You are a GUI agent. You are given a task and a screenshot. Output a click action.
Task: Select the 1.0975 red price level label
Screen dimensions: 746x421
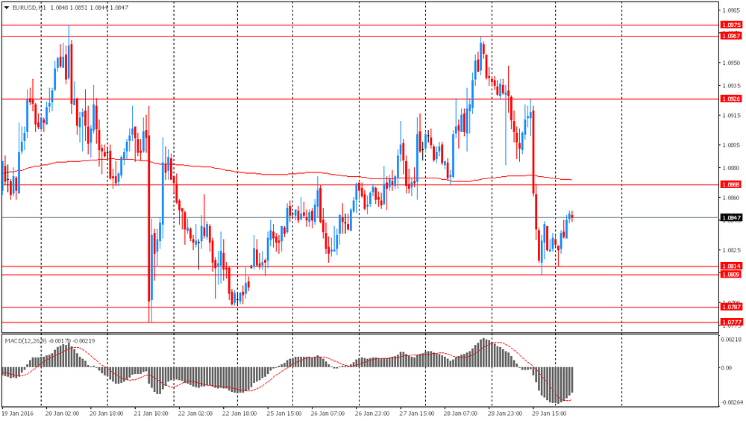coord(731,25)
